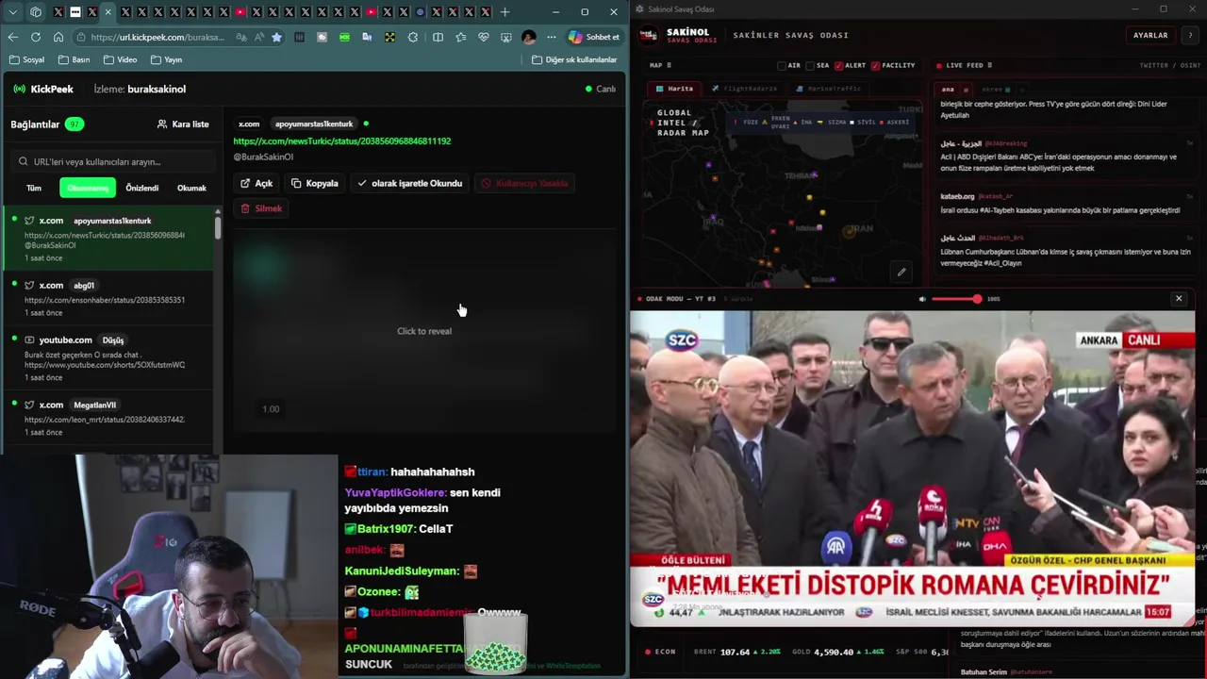Close the active KickPeek browser tab
The height and width of the screenshot is (679, 1207).
pos(108,12)
